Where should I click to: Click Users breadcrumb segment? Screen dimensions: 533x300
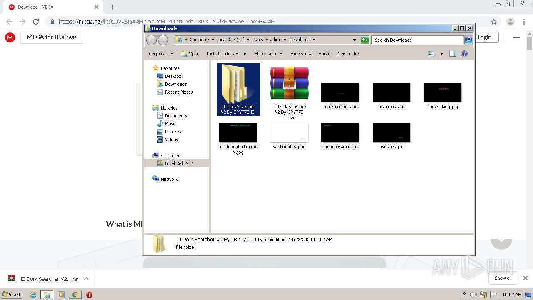257,40
